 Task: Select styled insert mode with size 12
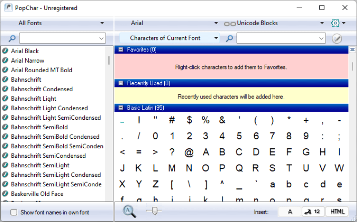pos(313,212)
